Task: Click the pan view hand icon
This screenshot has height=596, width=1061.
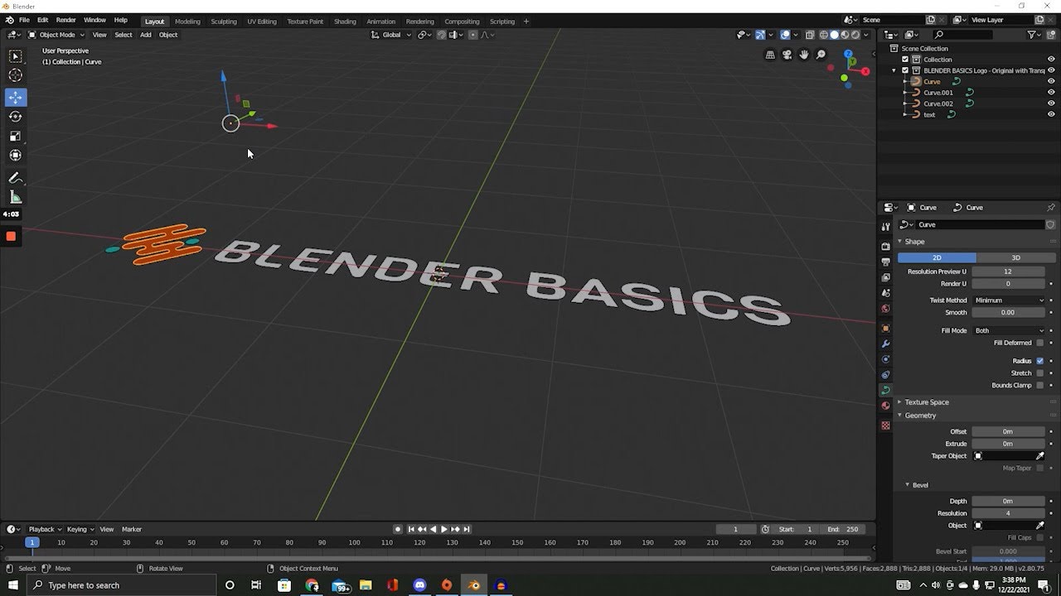Action: click(x=803, y=55)
